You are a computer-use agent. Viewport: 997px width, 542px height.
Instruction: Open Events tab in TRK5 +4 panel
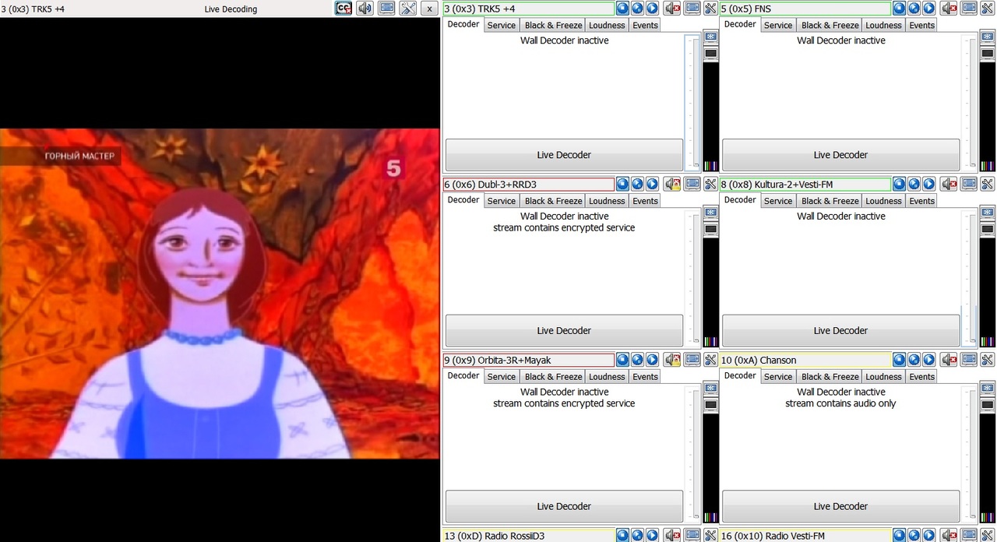(645, 25)
